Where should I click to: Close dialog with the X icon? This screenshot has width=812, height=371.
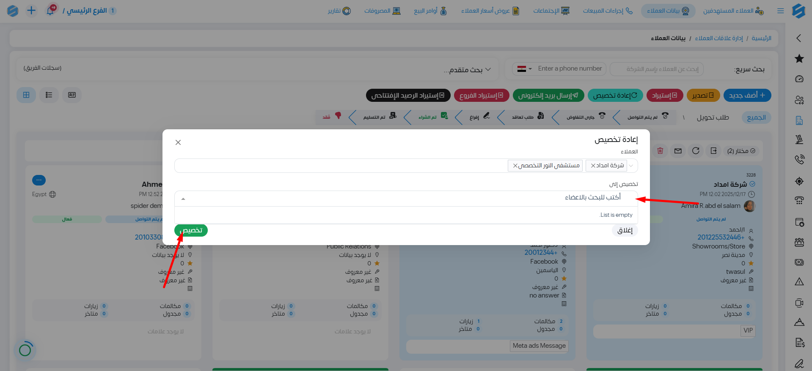[178, 142]
